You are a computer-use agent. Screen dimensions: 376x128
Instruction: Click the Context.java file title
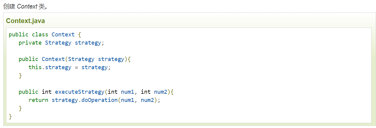(25, 21)
